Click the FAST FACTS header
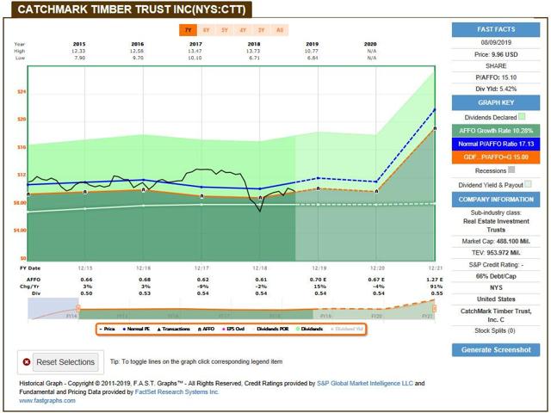The image size is (551, 413). 496,29
